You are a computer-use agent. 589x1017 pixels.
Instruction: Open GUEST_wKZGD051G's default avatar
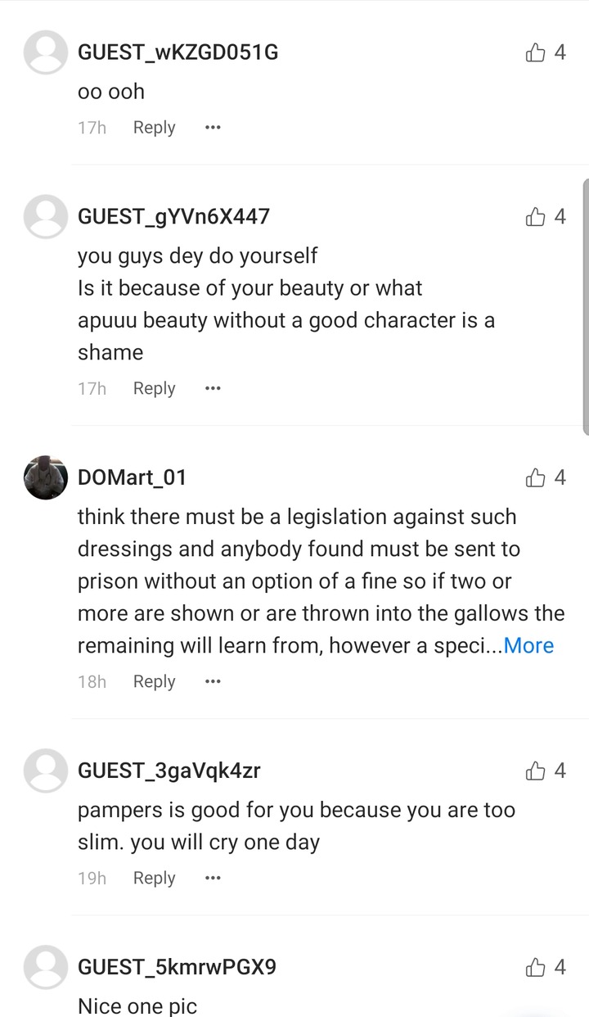pyautogui.click(x=46, y=52)
